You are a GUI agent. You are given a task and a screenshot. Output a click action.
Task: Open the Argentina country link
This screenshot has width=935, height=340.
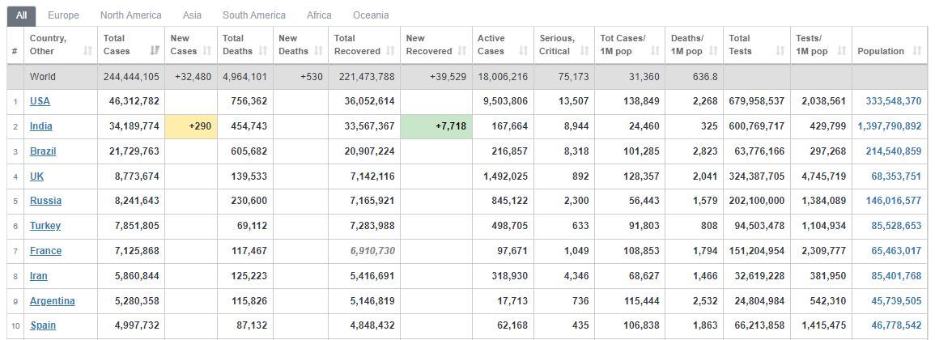(x=53, y=301)
